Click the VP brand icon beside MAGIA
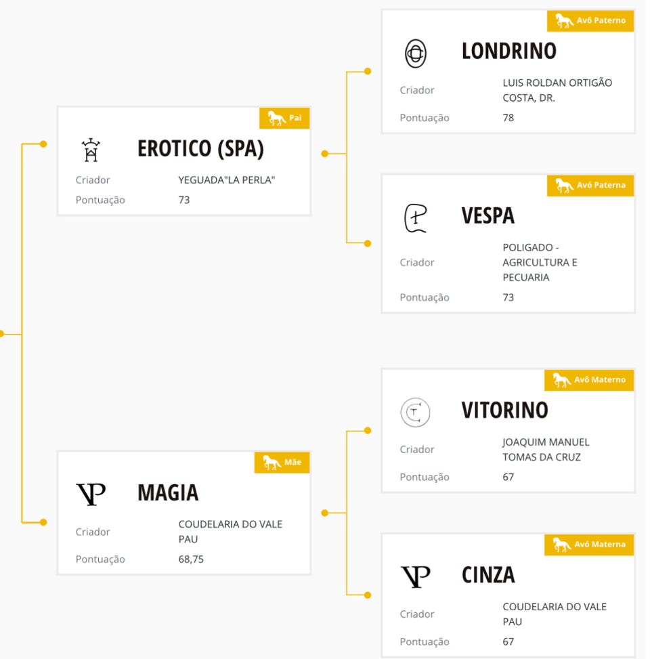The image size is (650, 659). 91,494
